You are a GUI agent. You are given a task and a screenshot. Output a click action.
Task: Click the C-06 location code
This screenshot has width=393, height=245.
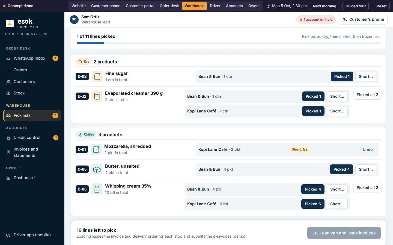pyautogui.click(x=82, y=189)
